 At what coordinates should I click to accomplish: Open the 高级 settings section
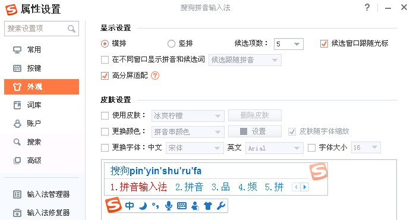[x=42, y=161]
